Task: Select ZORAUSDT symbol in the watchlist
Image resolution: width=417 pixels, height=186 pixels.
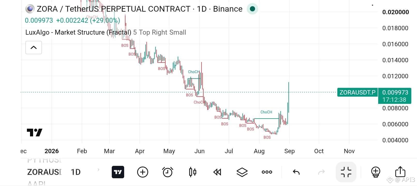Action: pyautogui.click(x=44, y=172)
